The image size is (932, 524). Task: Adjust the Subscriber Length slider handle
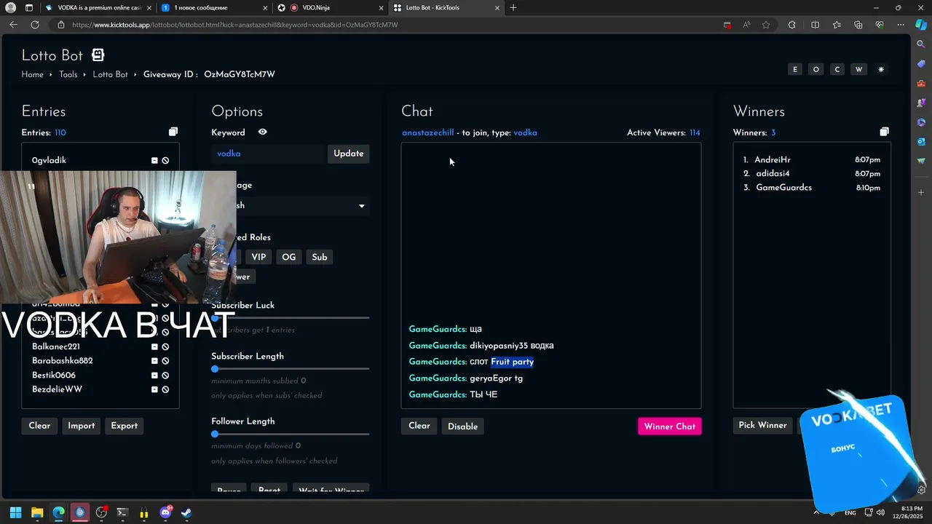(x=215, y=369)
